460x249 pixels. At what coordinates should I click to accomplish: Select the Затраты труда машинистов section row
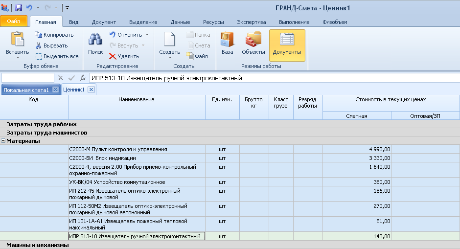(230, 133)
